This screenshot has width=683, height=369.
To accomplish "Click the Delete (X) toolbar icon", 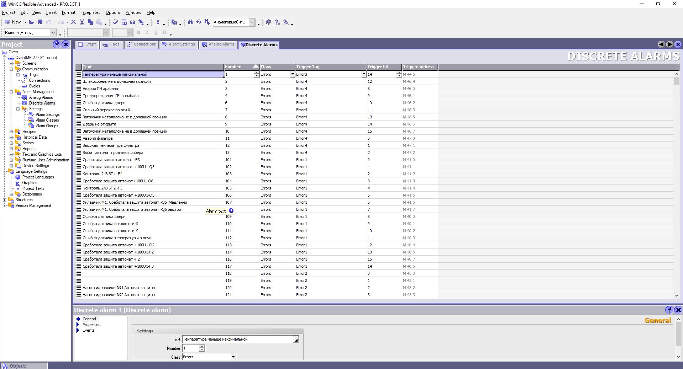I will [74, 22].
